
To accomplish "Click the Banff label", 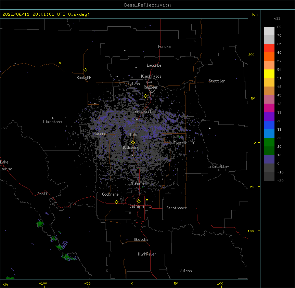I will coord(42,194).
